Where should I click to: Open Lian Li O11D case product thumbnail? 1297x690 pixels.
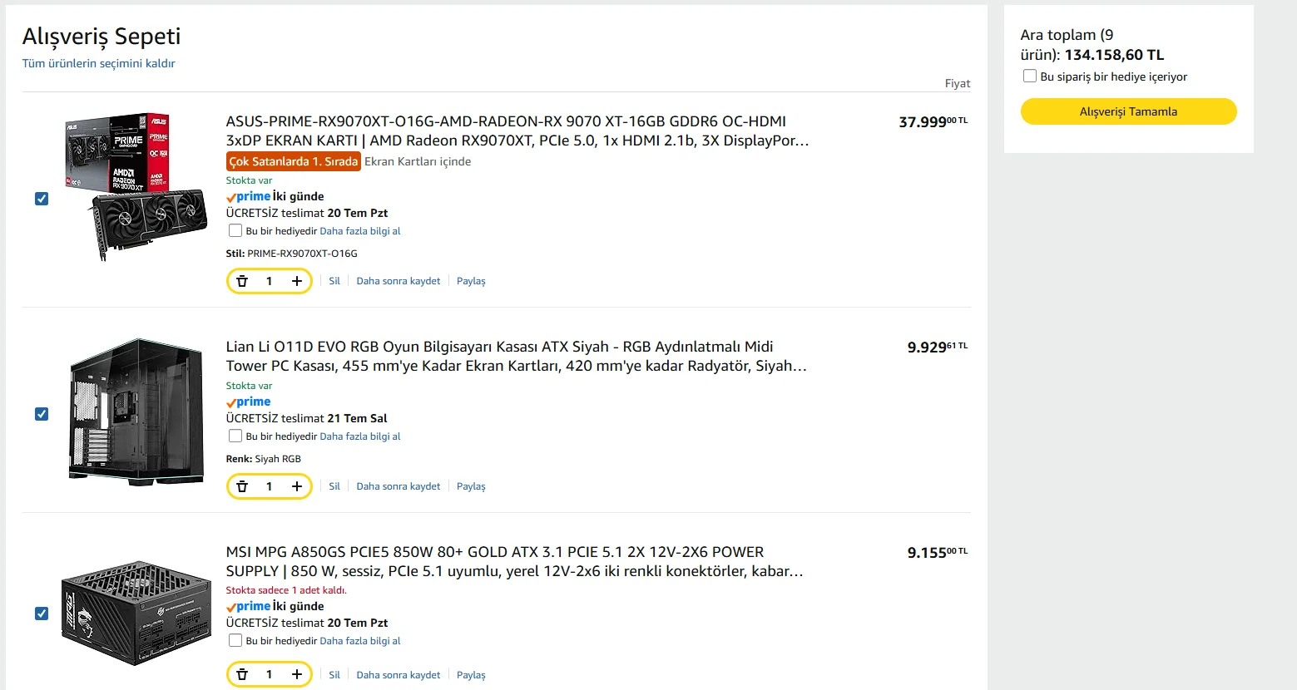[136, 412]
